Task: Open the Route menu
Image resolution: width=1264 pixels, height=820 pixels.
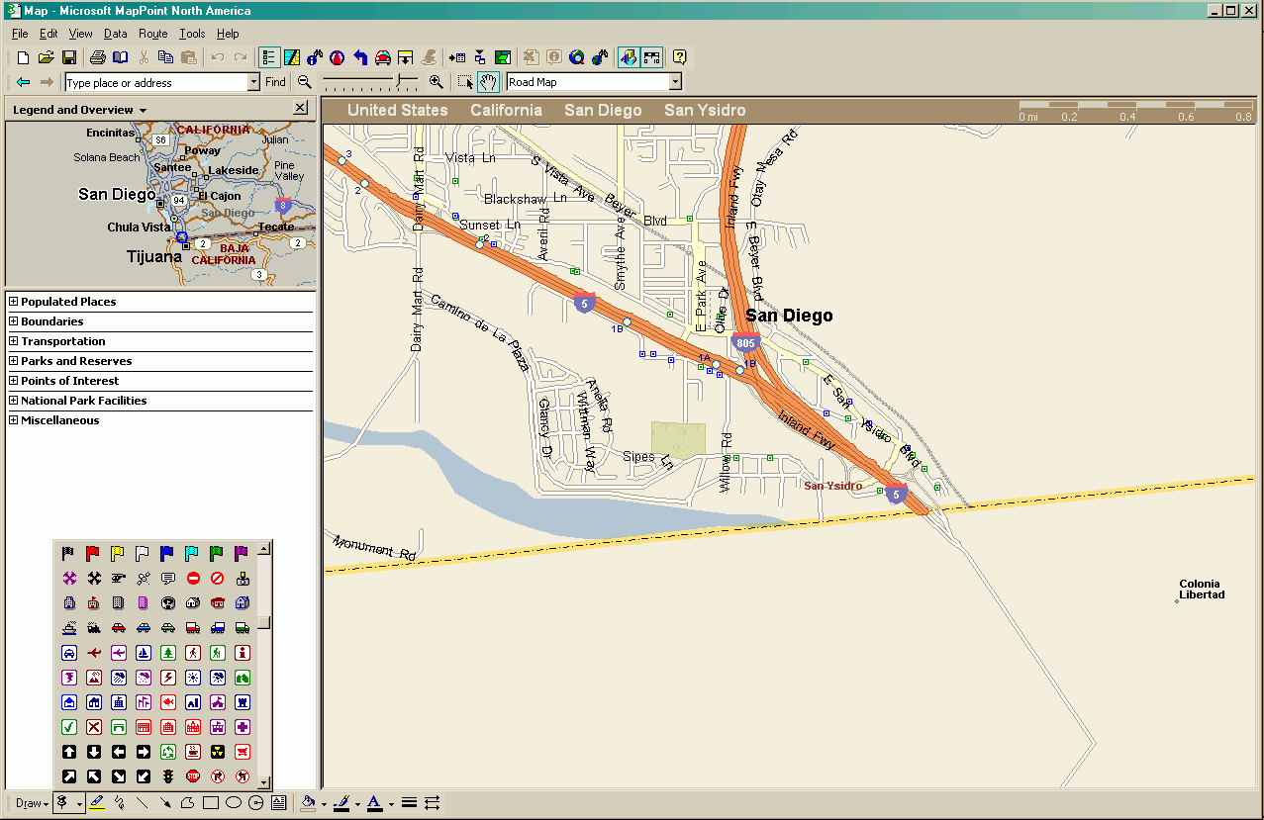Action: (x=152, y=34)
